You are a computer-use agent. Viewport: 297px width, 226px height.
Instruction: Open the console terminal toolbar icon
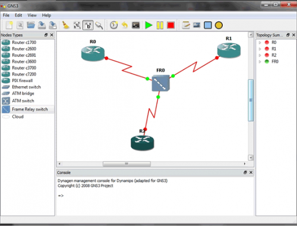[136, 26]
